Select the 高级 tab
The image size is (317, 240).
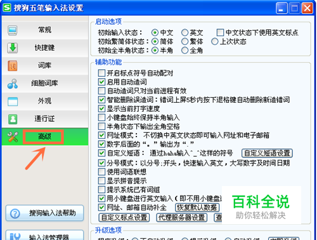[45, 137]
